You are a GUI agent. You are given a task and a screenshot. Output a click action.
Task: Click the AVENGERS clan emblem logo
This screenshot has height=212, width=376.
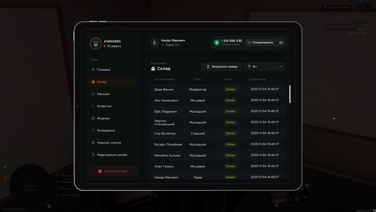pyautogui.click(x=96, y=44)
